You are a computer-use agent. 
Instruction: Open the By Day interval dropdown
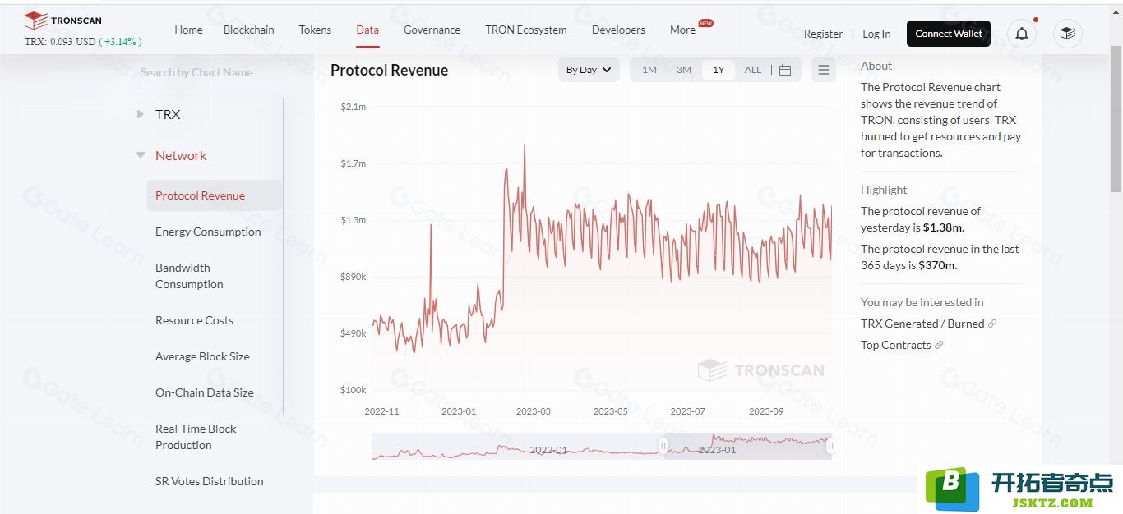pyautogui.click(x=589, y=70)
